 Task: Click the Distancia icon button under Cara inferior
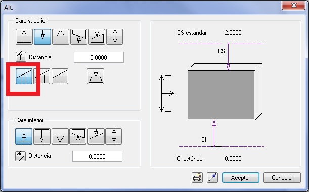(x=21, y=156)
